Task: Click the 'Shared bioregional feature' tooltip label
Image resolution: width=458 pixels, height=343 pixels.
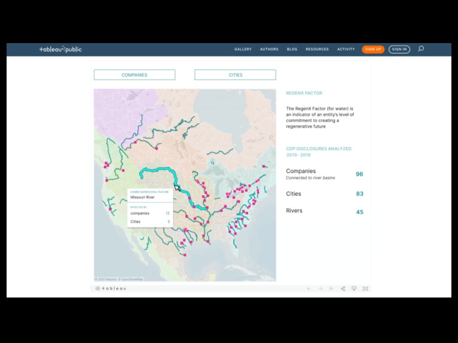Action: (x=149, y=192)
